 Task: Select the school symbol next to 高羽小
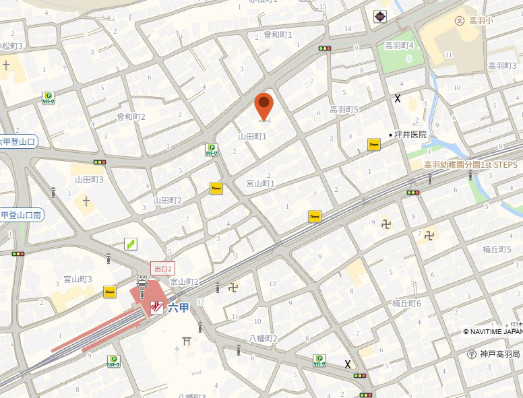coord(460,21)
